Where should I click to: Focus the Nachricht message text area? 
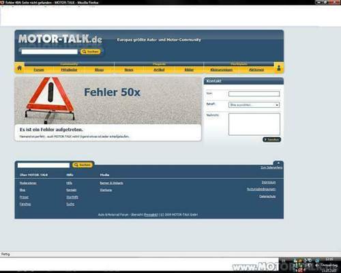[254, 124]
